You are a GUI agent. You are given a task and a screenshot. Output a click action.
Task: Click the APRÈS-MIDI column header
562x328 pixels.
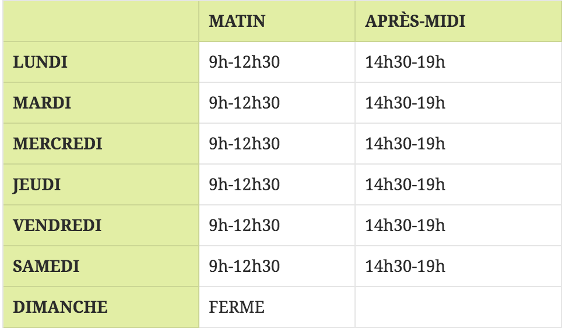(x=415, y=21)
